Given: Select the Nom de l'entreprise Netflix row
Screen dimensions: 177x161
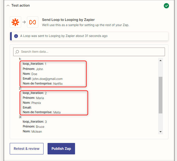Looking at the screenshot, I should pos(43,84).
